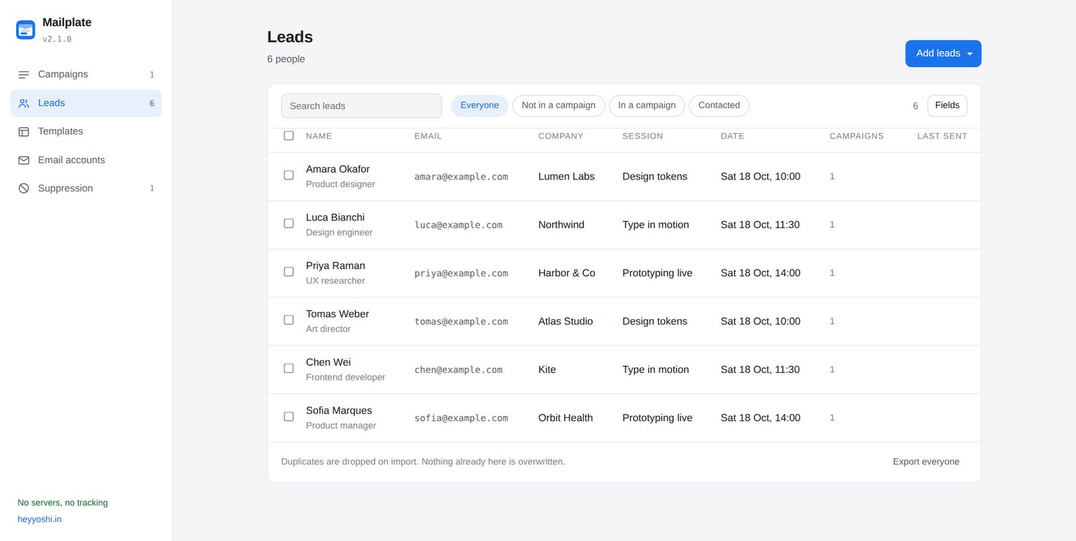This screenshot has height=541, width=1076.
Task: Focus the Search leads field
Action: click(361, 106)
